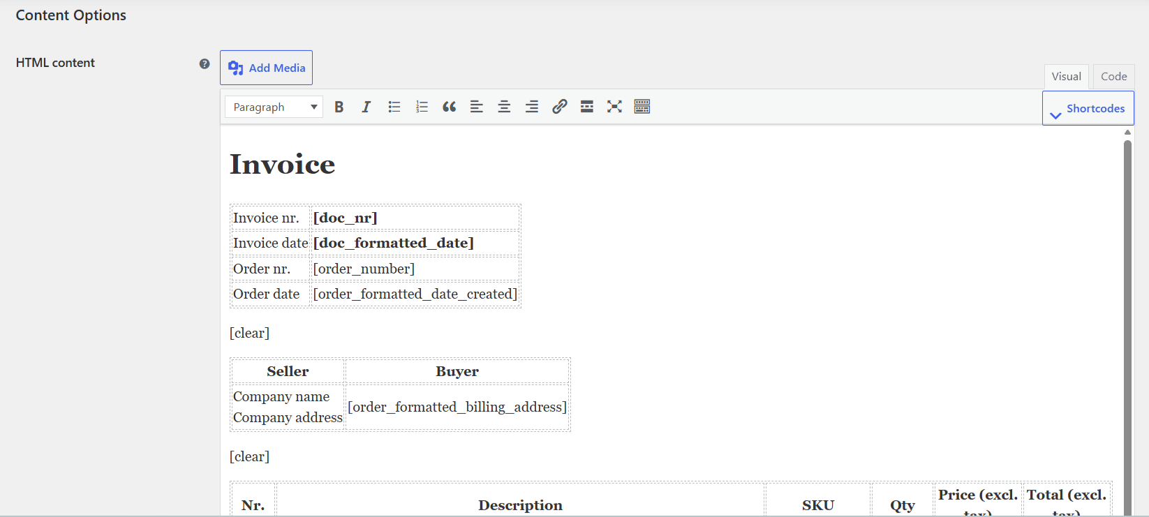Open the Paragraph format dropdown
Screen dimensions: 1149x517
click(x=274, y=107)
